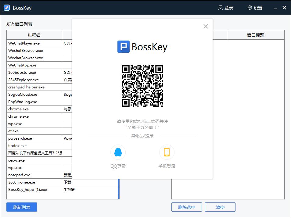Select the 360chrome.exe download entry
291x218 pixels.
(34, 182)
